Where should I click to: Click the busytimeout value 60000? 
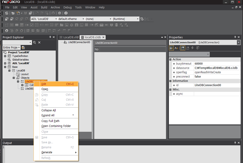coord(217,64)
